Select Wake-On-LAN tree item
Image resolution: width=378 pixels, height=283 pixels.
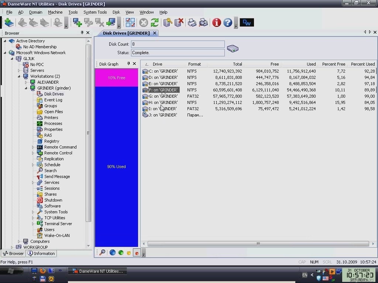coord(57,235)
